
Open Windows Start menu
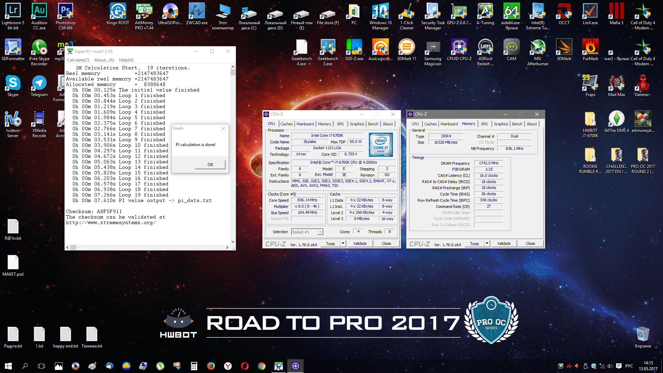[8, 366]
